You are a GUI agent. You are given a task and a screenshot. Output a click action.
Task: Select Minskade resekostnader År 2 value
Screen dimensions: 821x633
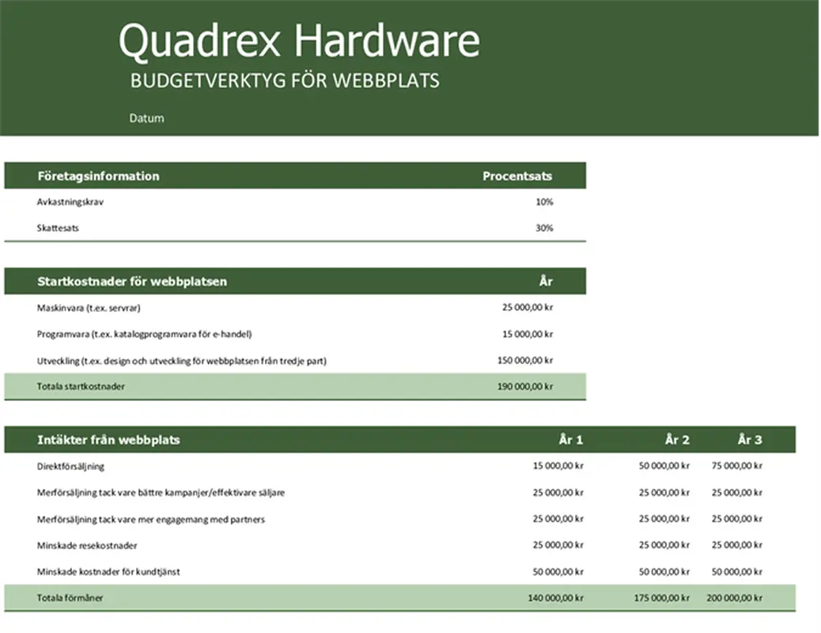pos(664,545)
